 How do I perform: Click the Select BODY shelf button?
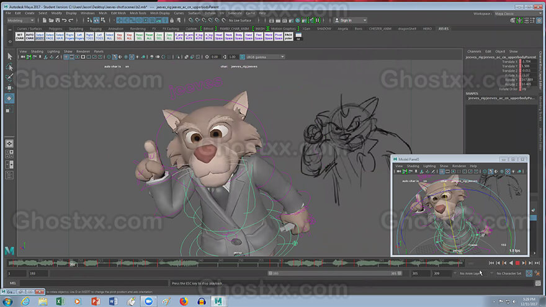[x=40, y=36]
